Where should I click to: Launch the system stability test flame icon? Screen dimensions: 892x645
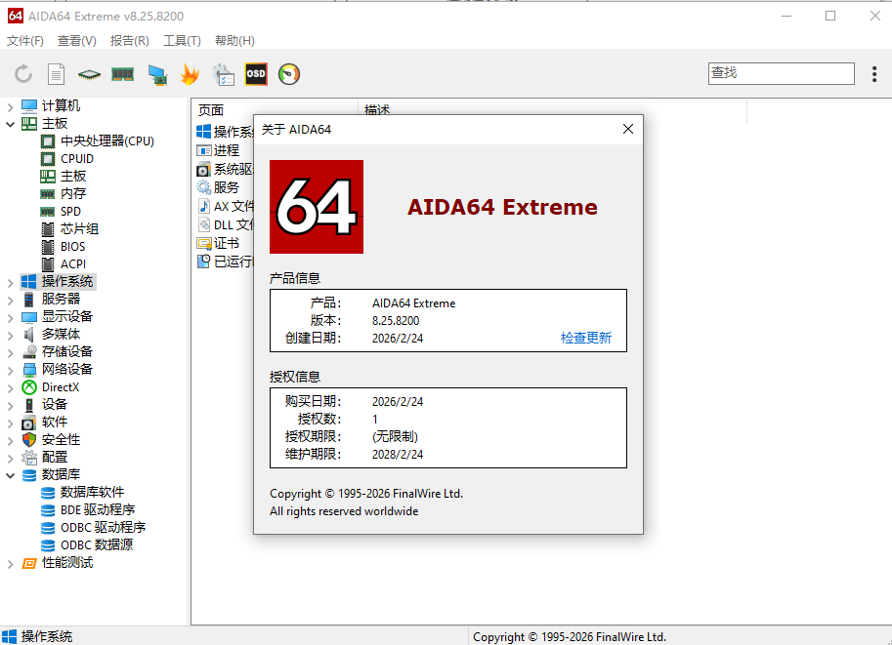190,73
